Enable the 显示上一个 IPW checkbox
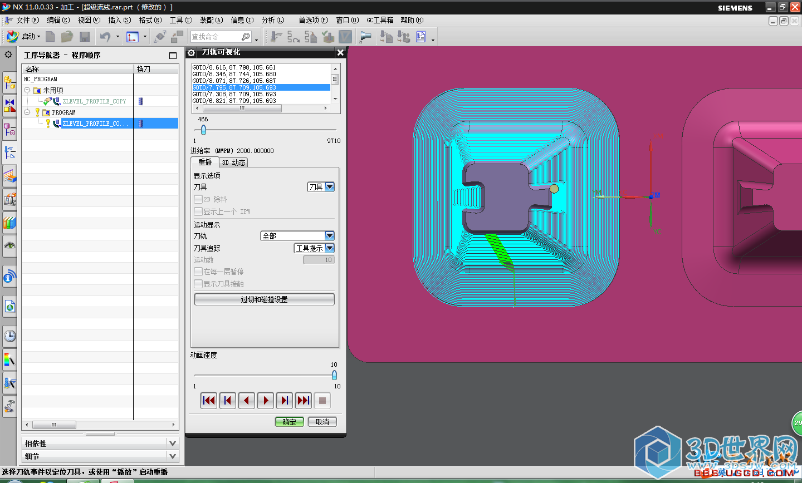Screen dimensions: 802x483 coord(198,211)
